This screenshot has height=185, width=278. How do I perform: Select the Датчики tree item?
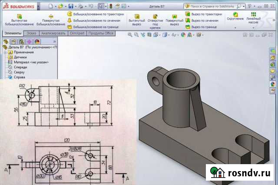click(x=17, y=57)
